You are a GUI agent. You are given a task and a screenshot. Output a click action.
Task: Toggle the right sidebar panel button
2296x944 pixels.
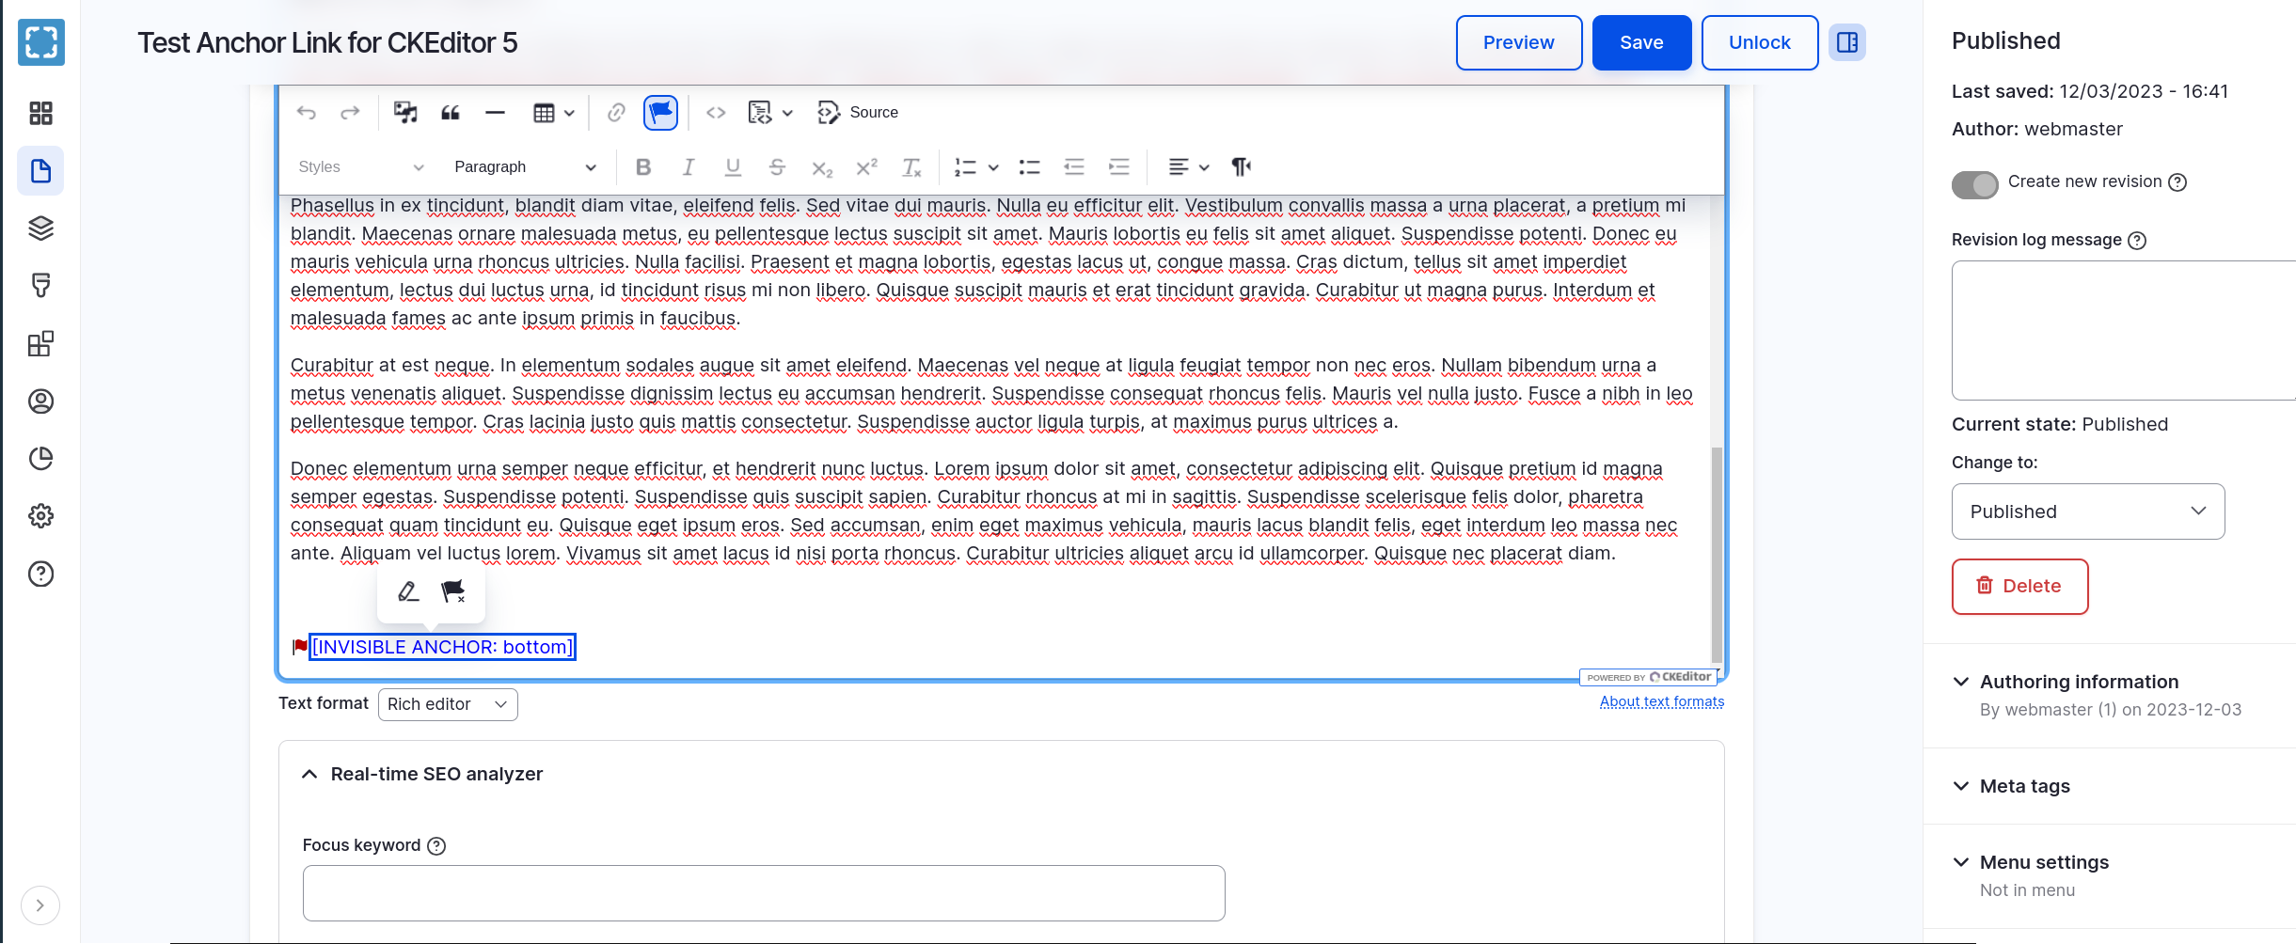tap(1846, 42)
